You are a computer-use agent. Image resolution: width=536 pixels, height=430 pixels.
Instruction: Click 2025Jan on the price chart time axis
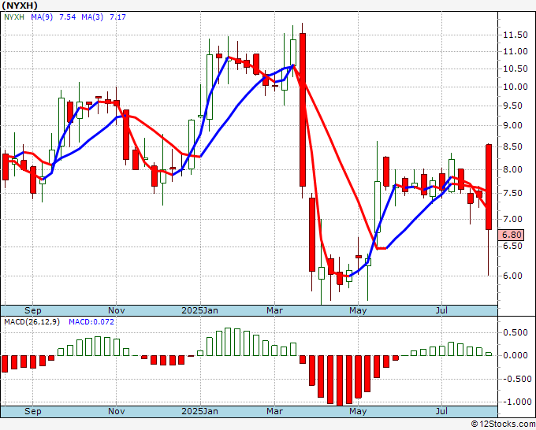point(199,310)
